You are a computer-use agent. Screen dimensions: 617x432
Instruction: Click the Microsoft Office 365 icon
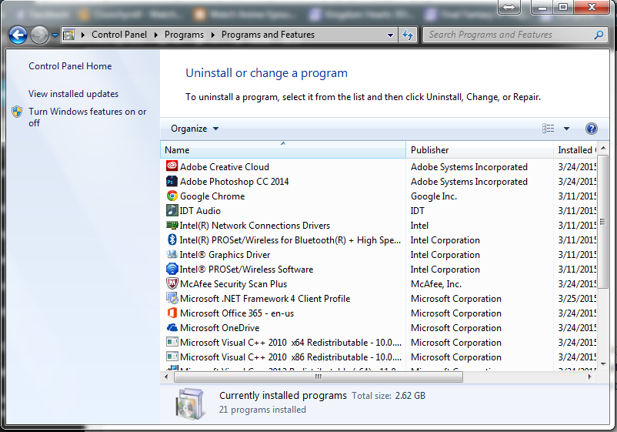(x=172, y=313)
